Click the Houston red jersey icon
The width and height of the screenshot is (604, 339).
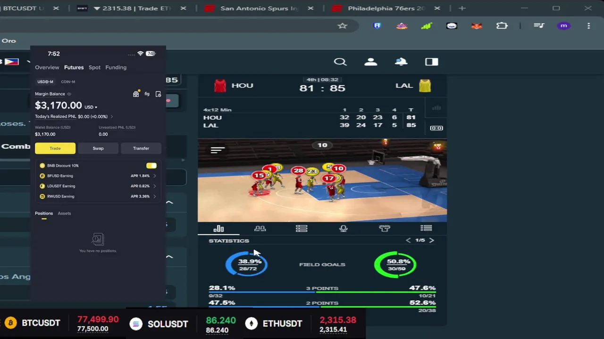tap(220, 86)
